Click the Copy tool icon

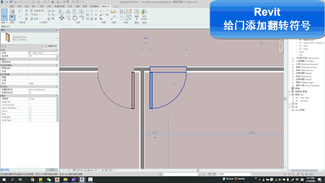[68, 18]
